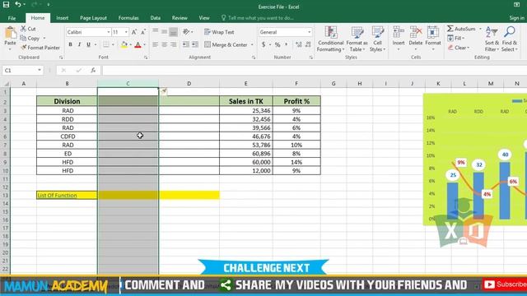The width and height of the screenshot is (527, 296).
Task: Toggle Align Right
Action: coord(174,44)
